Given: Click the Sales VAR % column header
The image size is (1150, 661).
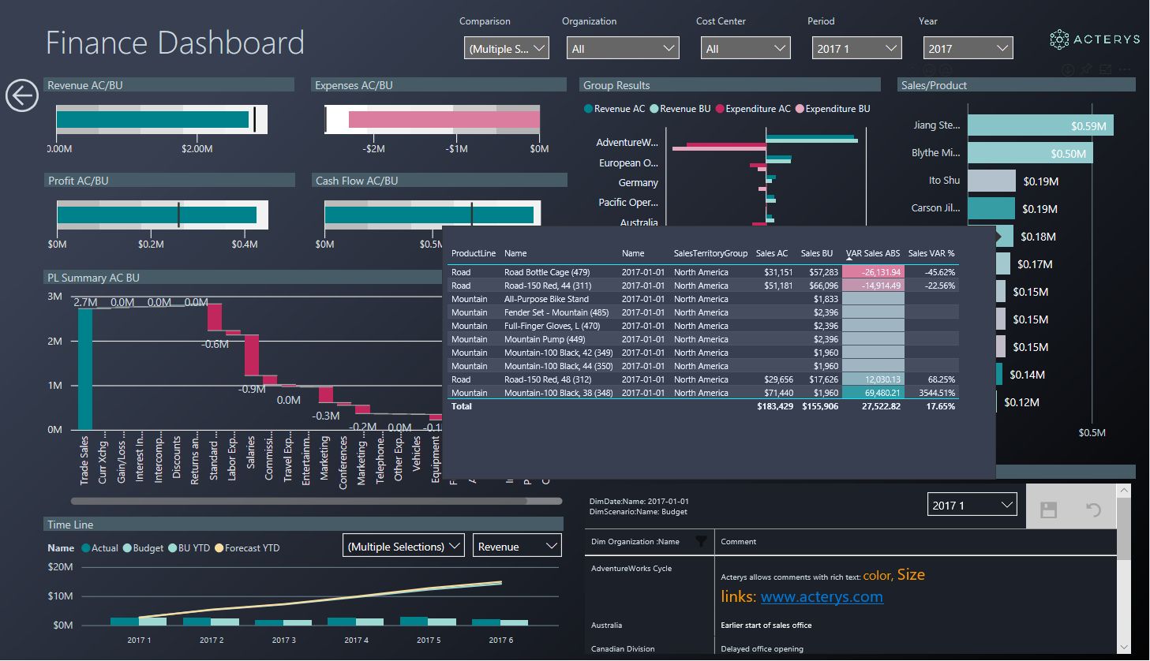Looking at the screenshot, I should coord(931,253).
